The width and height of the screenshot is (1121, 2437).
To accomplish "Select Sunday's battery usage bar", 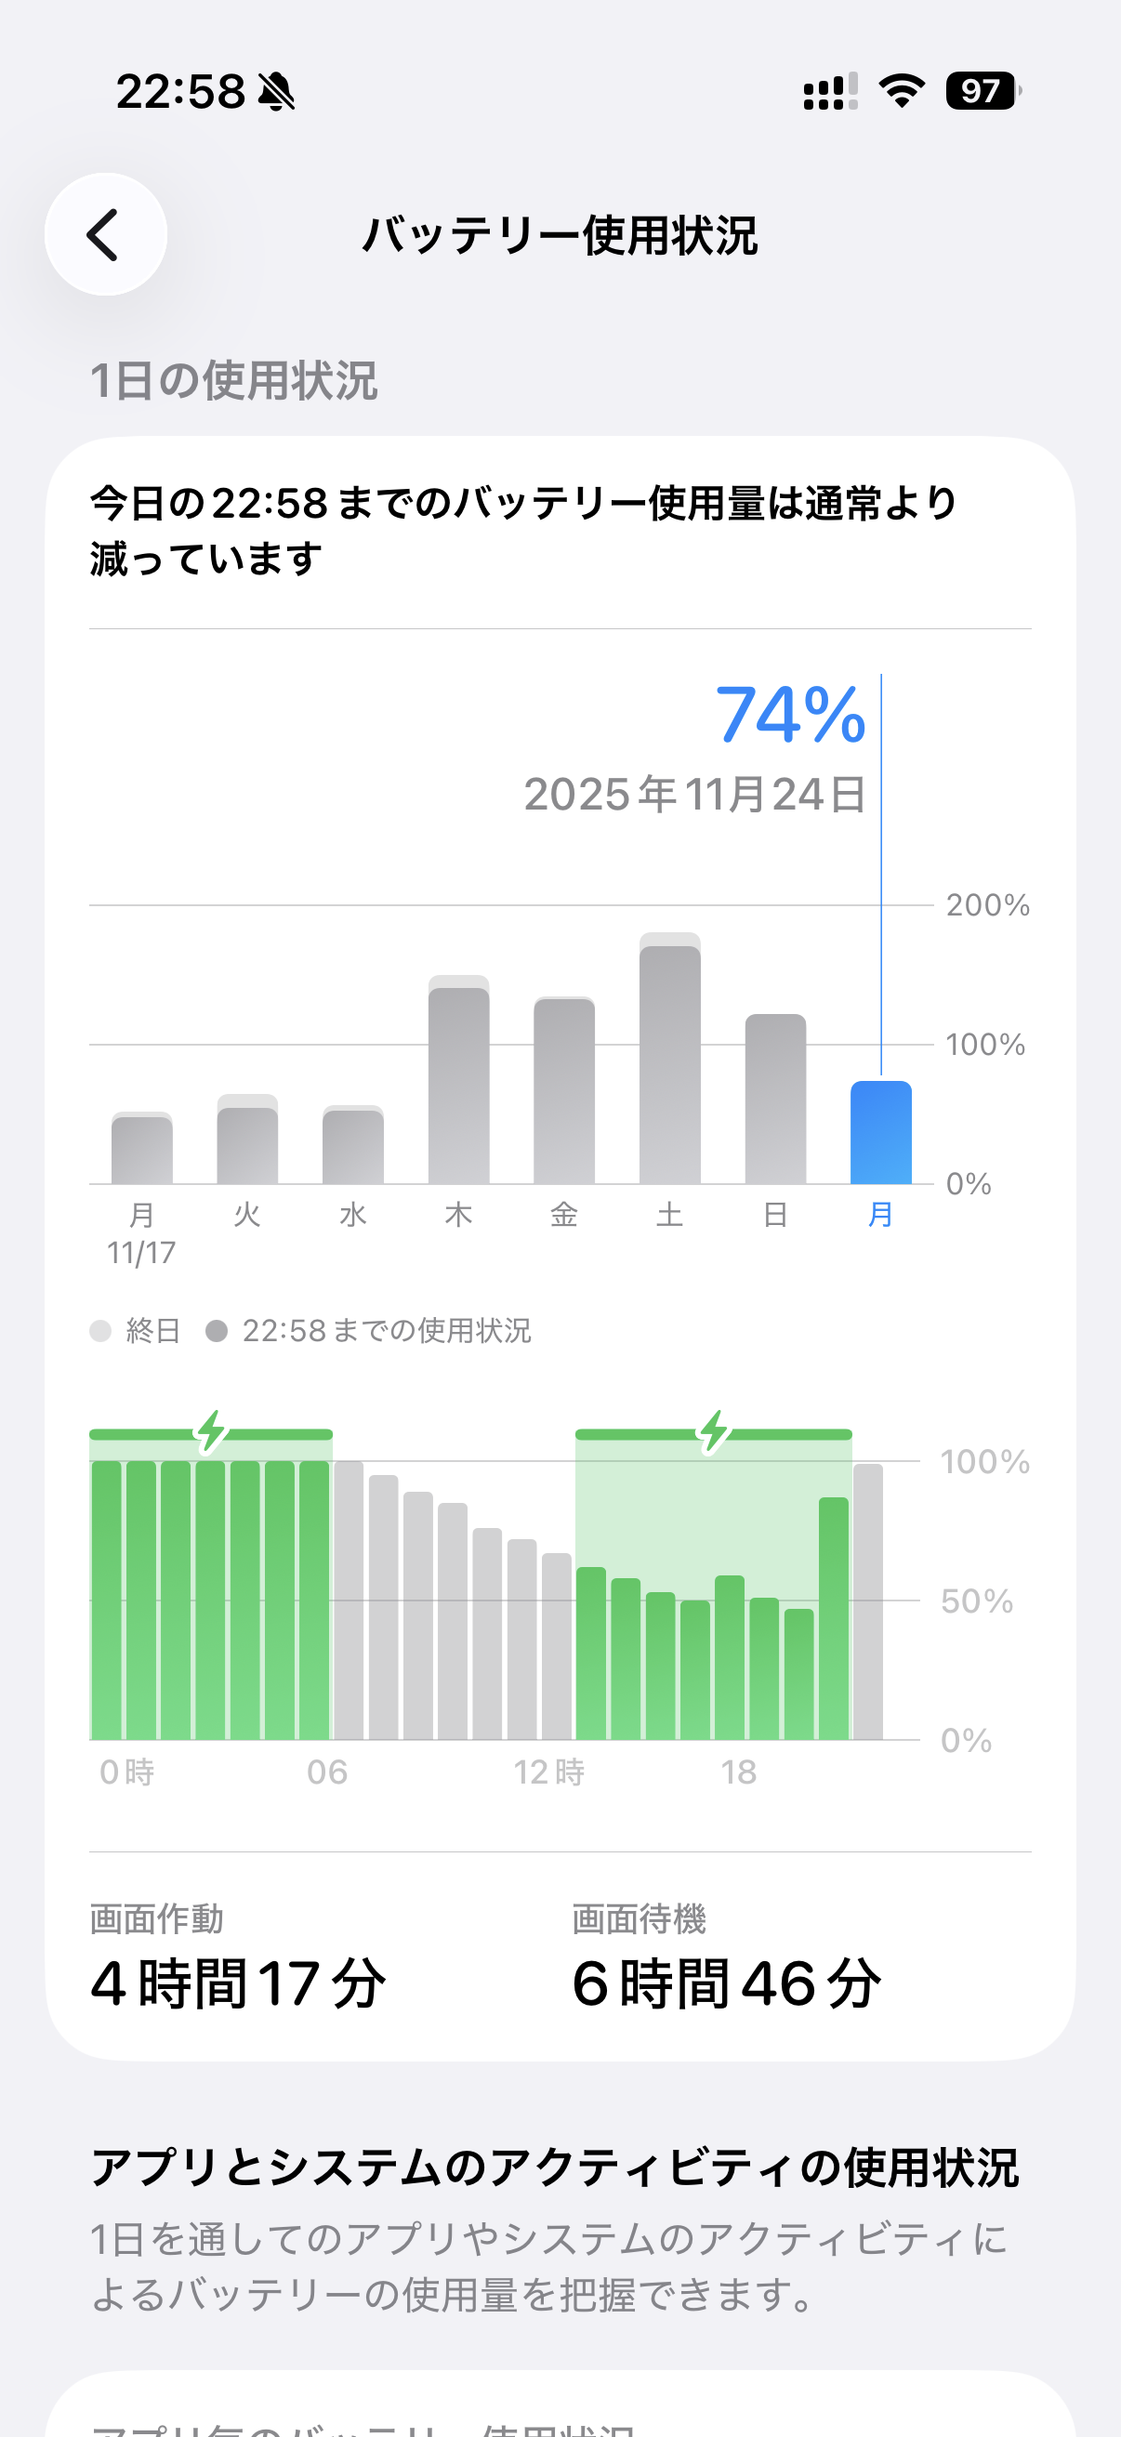I will [x=775, y=1100].
